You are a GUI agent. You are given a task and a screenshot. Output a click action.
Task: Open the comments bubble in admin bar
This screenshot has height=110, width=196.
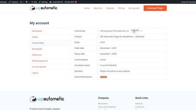point(27,2)
